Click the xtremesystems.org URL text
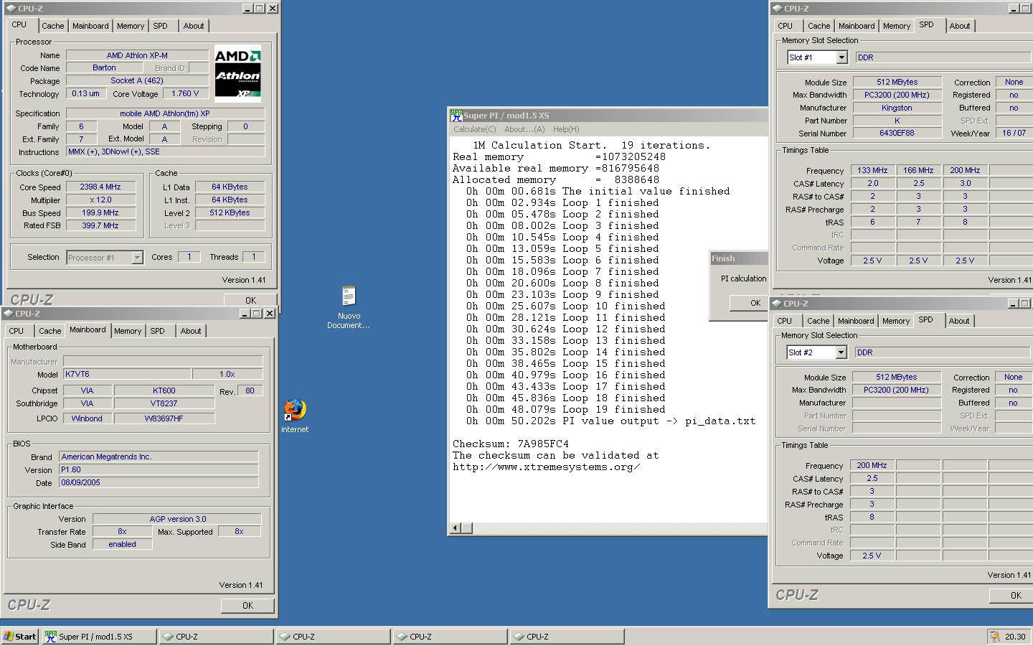This screenshot has width=1033, height=646. 547,467
